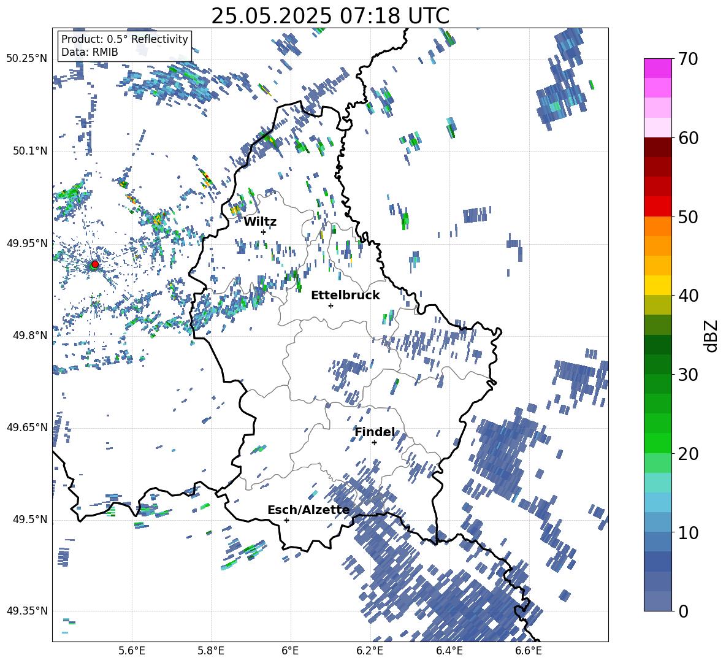
Task: Click the 49.5°N latitude label
Action: tap(29, 519)
